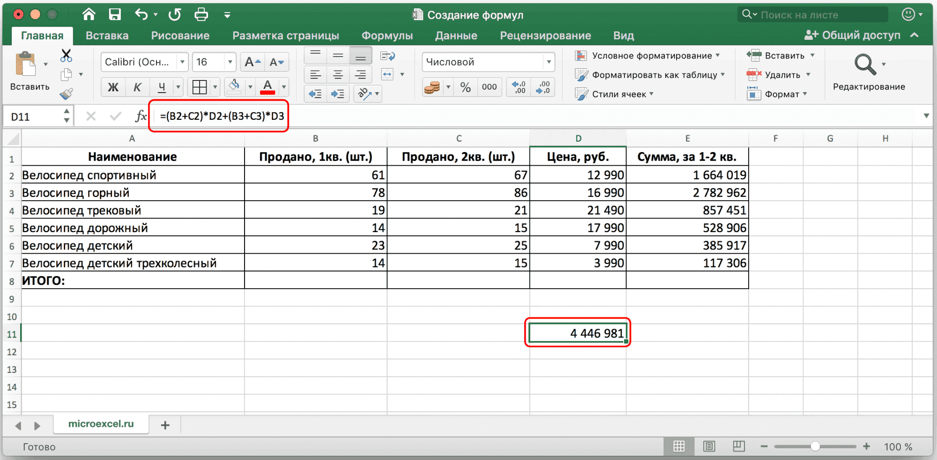937x460 pixels.
Task: Toggle wrap text for the cell
Action: (388, 56)
